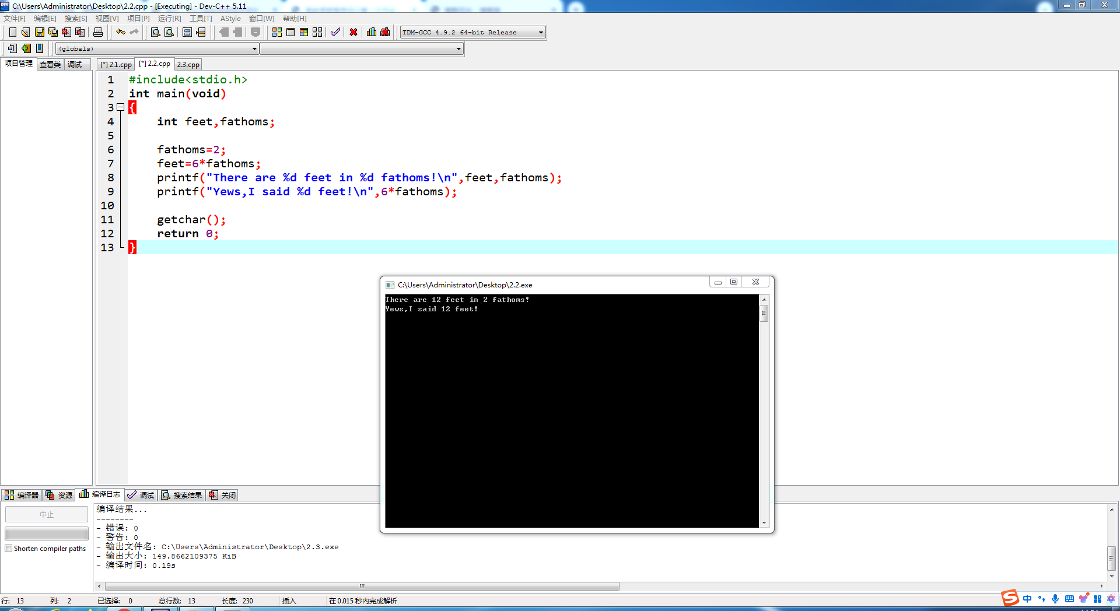Click the Compile & Run toolbar icon
This screenshot has width=1120, height=611.
point(304,32)
